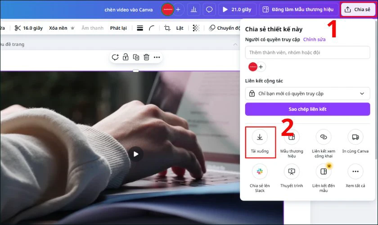Click the Chia sẻ share button
This screenshot has height=225, width=378.
point(358,9)
